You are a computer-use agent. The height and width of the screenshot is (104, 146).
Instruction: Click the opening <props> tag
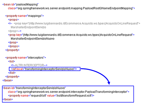[14, 20]
